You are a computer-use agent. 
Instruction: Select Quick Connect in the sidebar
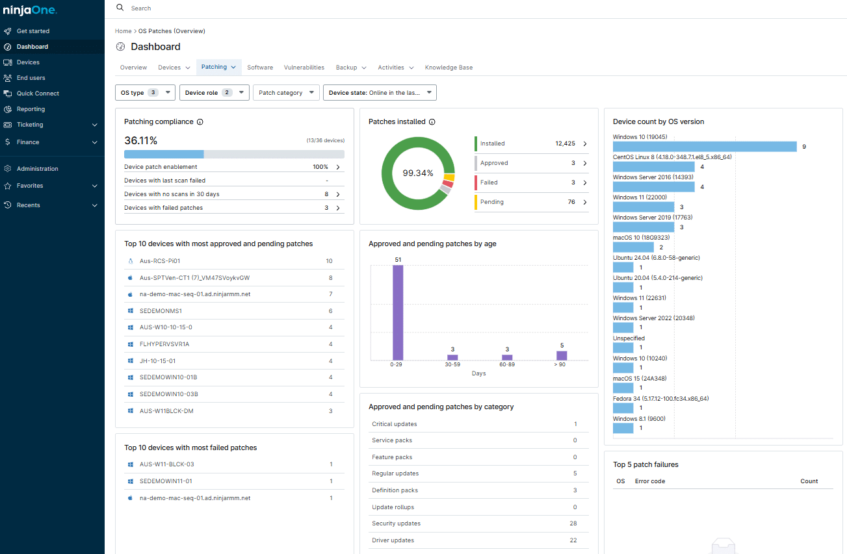pos(38,93)
